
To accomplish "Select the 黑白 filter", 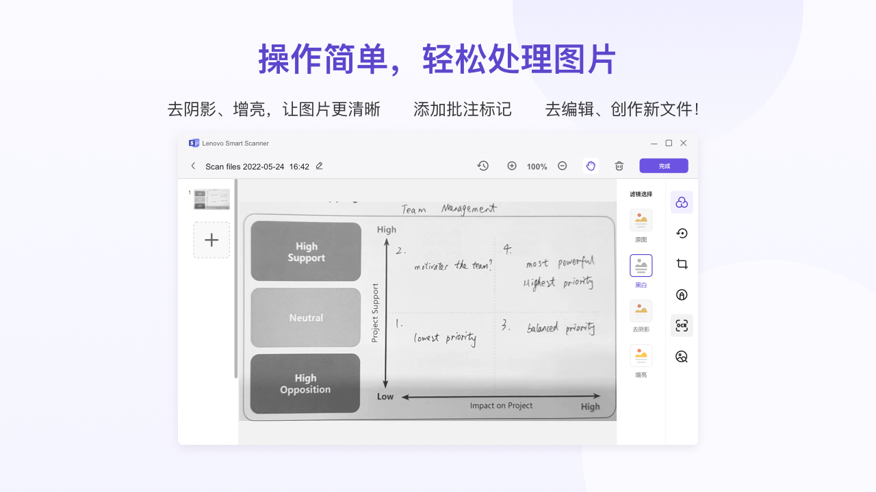I will (x=641, y=265).
